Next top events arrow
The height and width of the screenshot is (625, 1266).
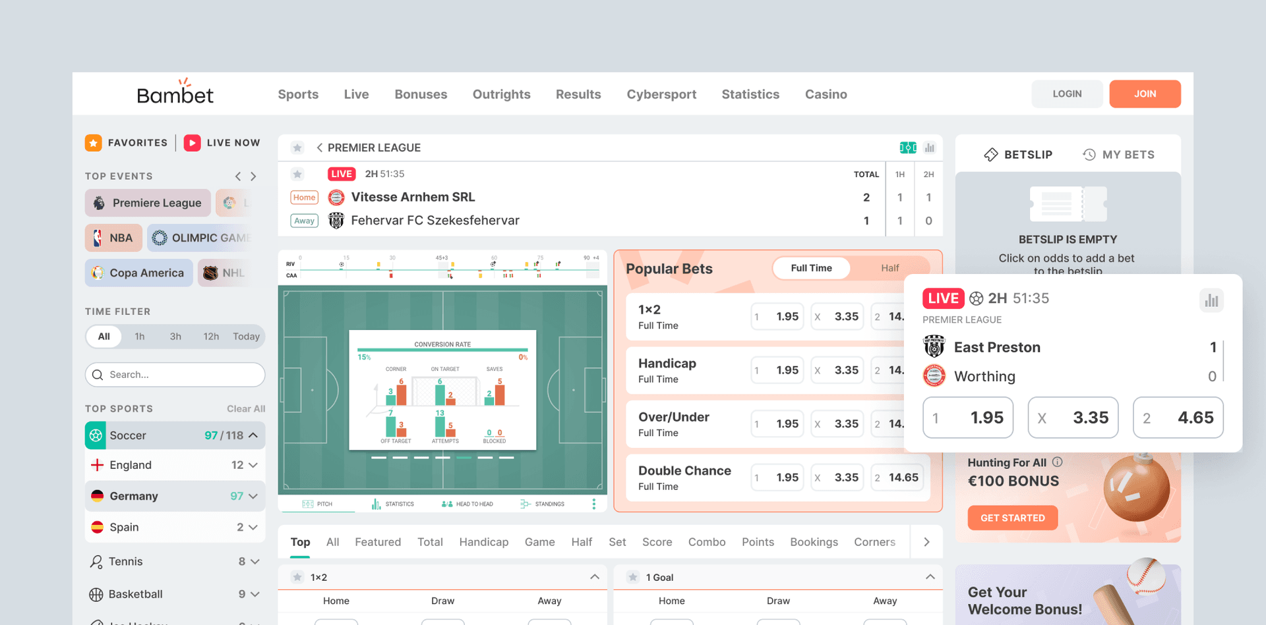pyautogui.click(x=254, y=177)
